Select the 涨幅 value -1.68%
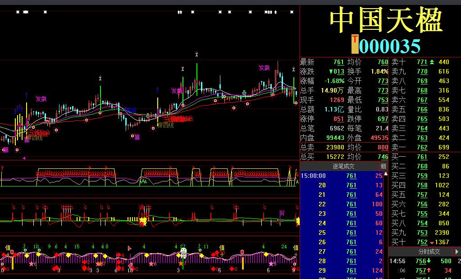This screenshot has height=279, width=461. (334, 81)
